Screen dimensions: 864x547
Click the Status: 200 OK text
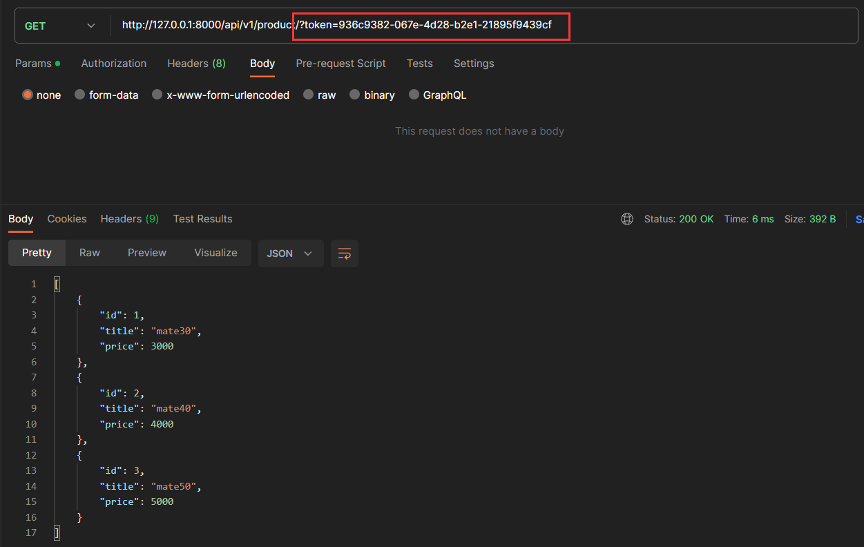(x=679, y=219)
